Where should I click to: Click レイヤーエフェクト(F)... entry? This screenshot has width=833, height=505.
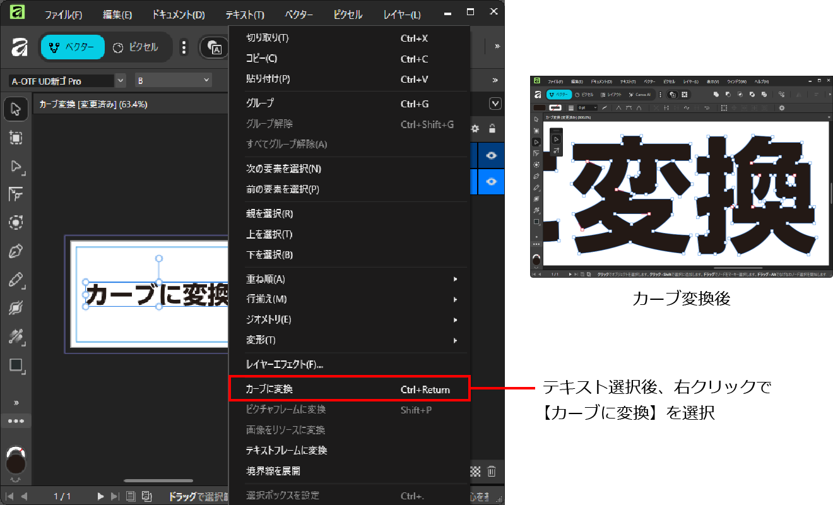[285, 365]
